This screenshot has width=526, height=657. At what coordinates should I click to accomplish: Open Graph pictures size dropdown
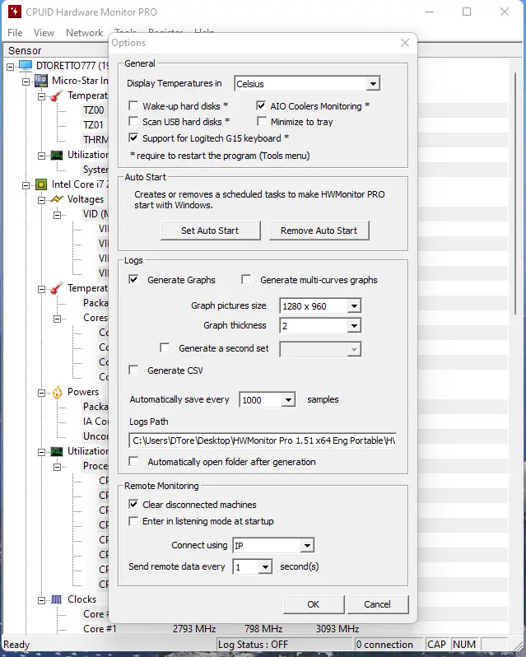pos(354,306)
